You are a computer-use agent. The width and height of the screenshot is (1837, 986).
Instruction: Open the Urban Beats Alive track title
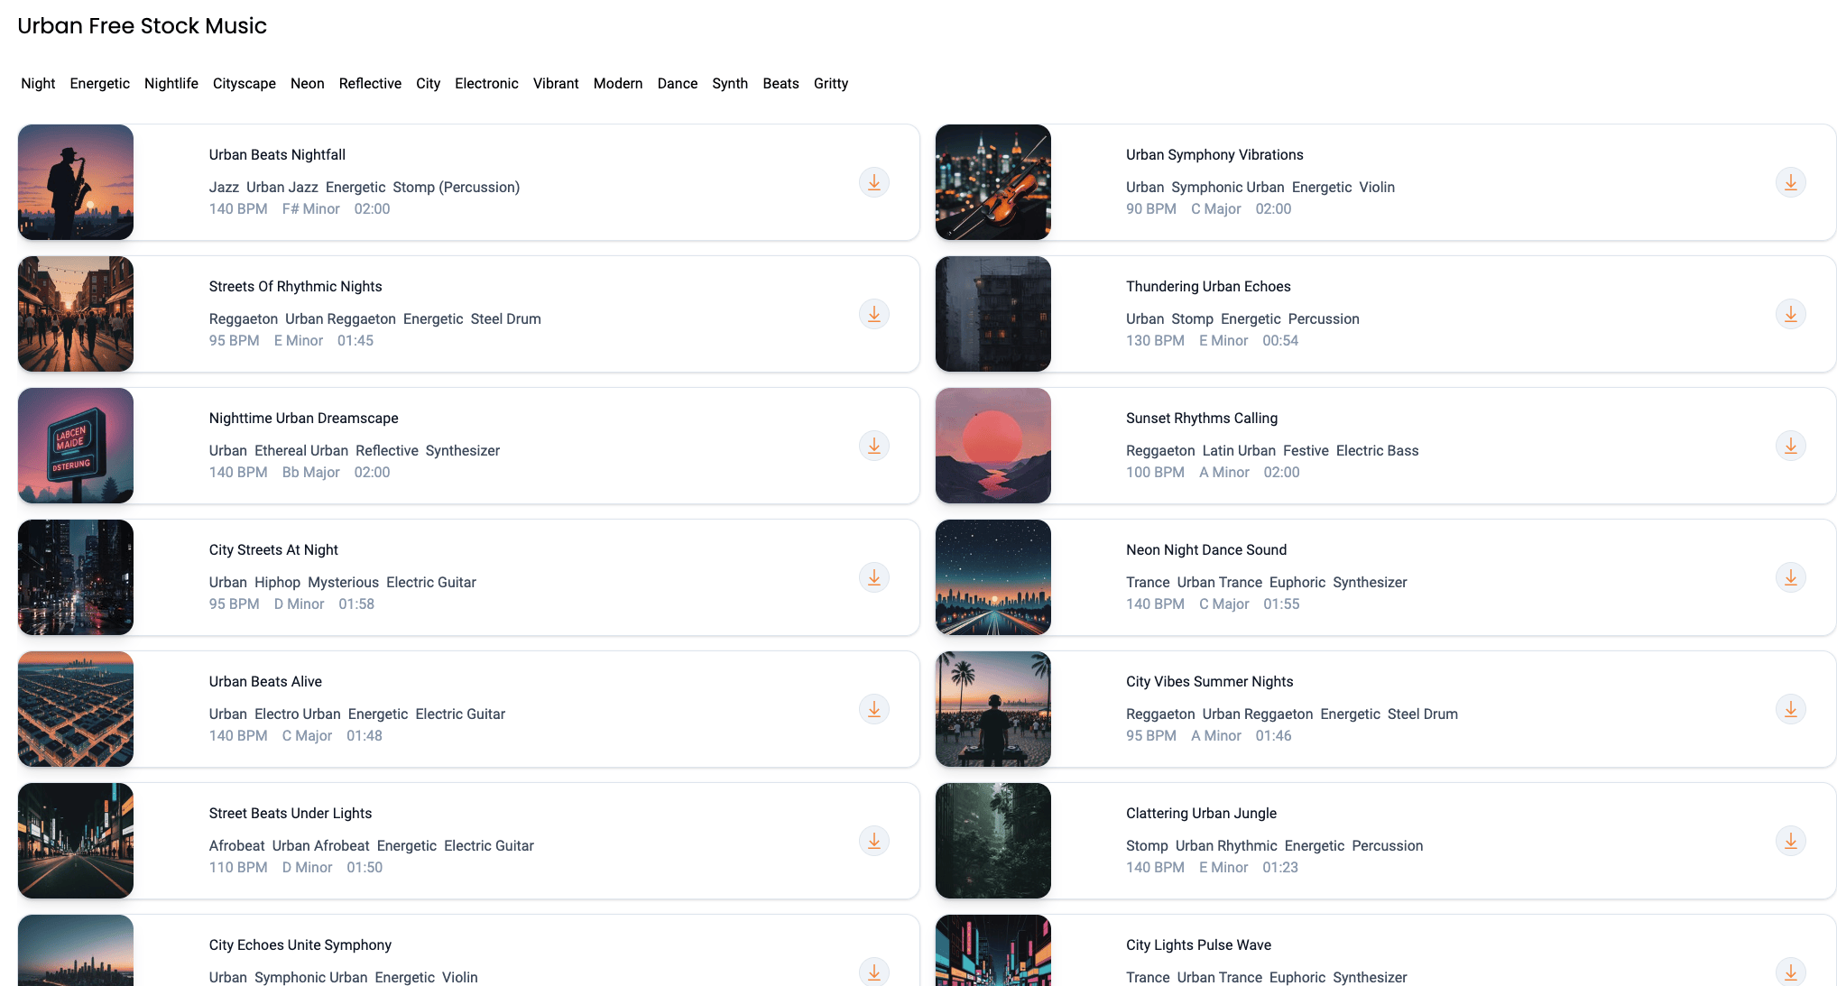tap(265, 681)
